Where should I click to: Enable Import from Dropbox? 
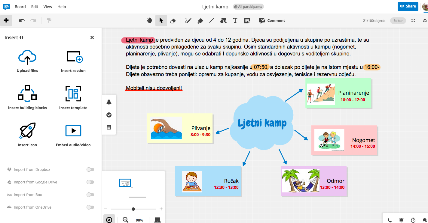pyautogui.click(x=90, y=170)
